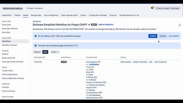Open User management tab
The width and height of the screenshot is (183, 103).
[51, 15]
